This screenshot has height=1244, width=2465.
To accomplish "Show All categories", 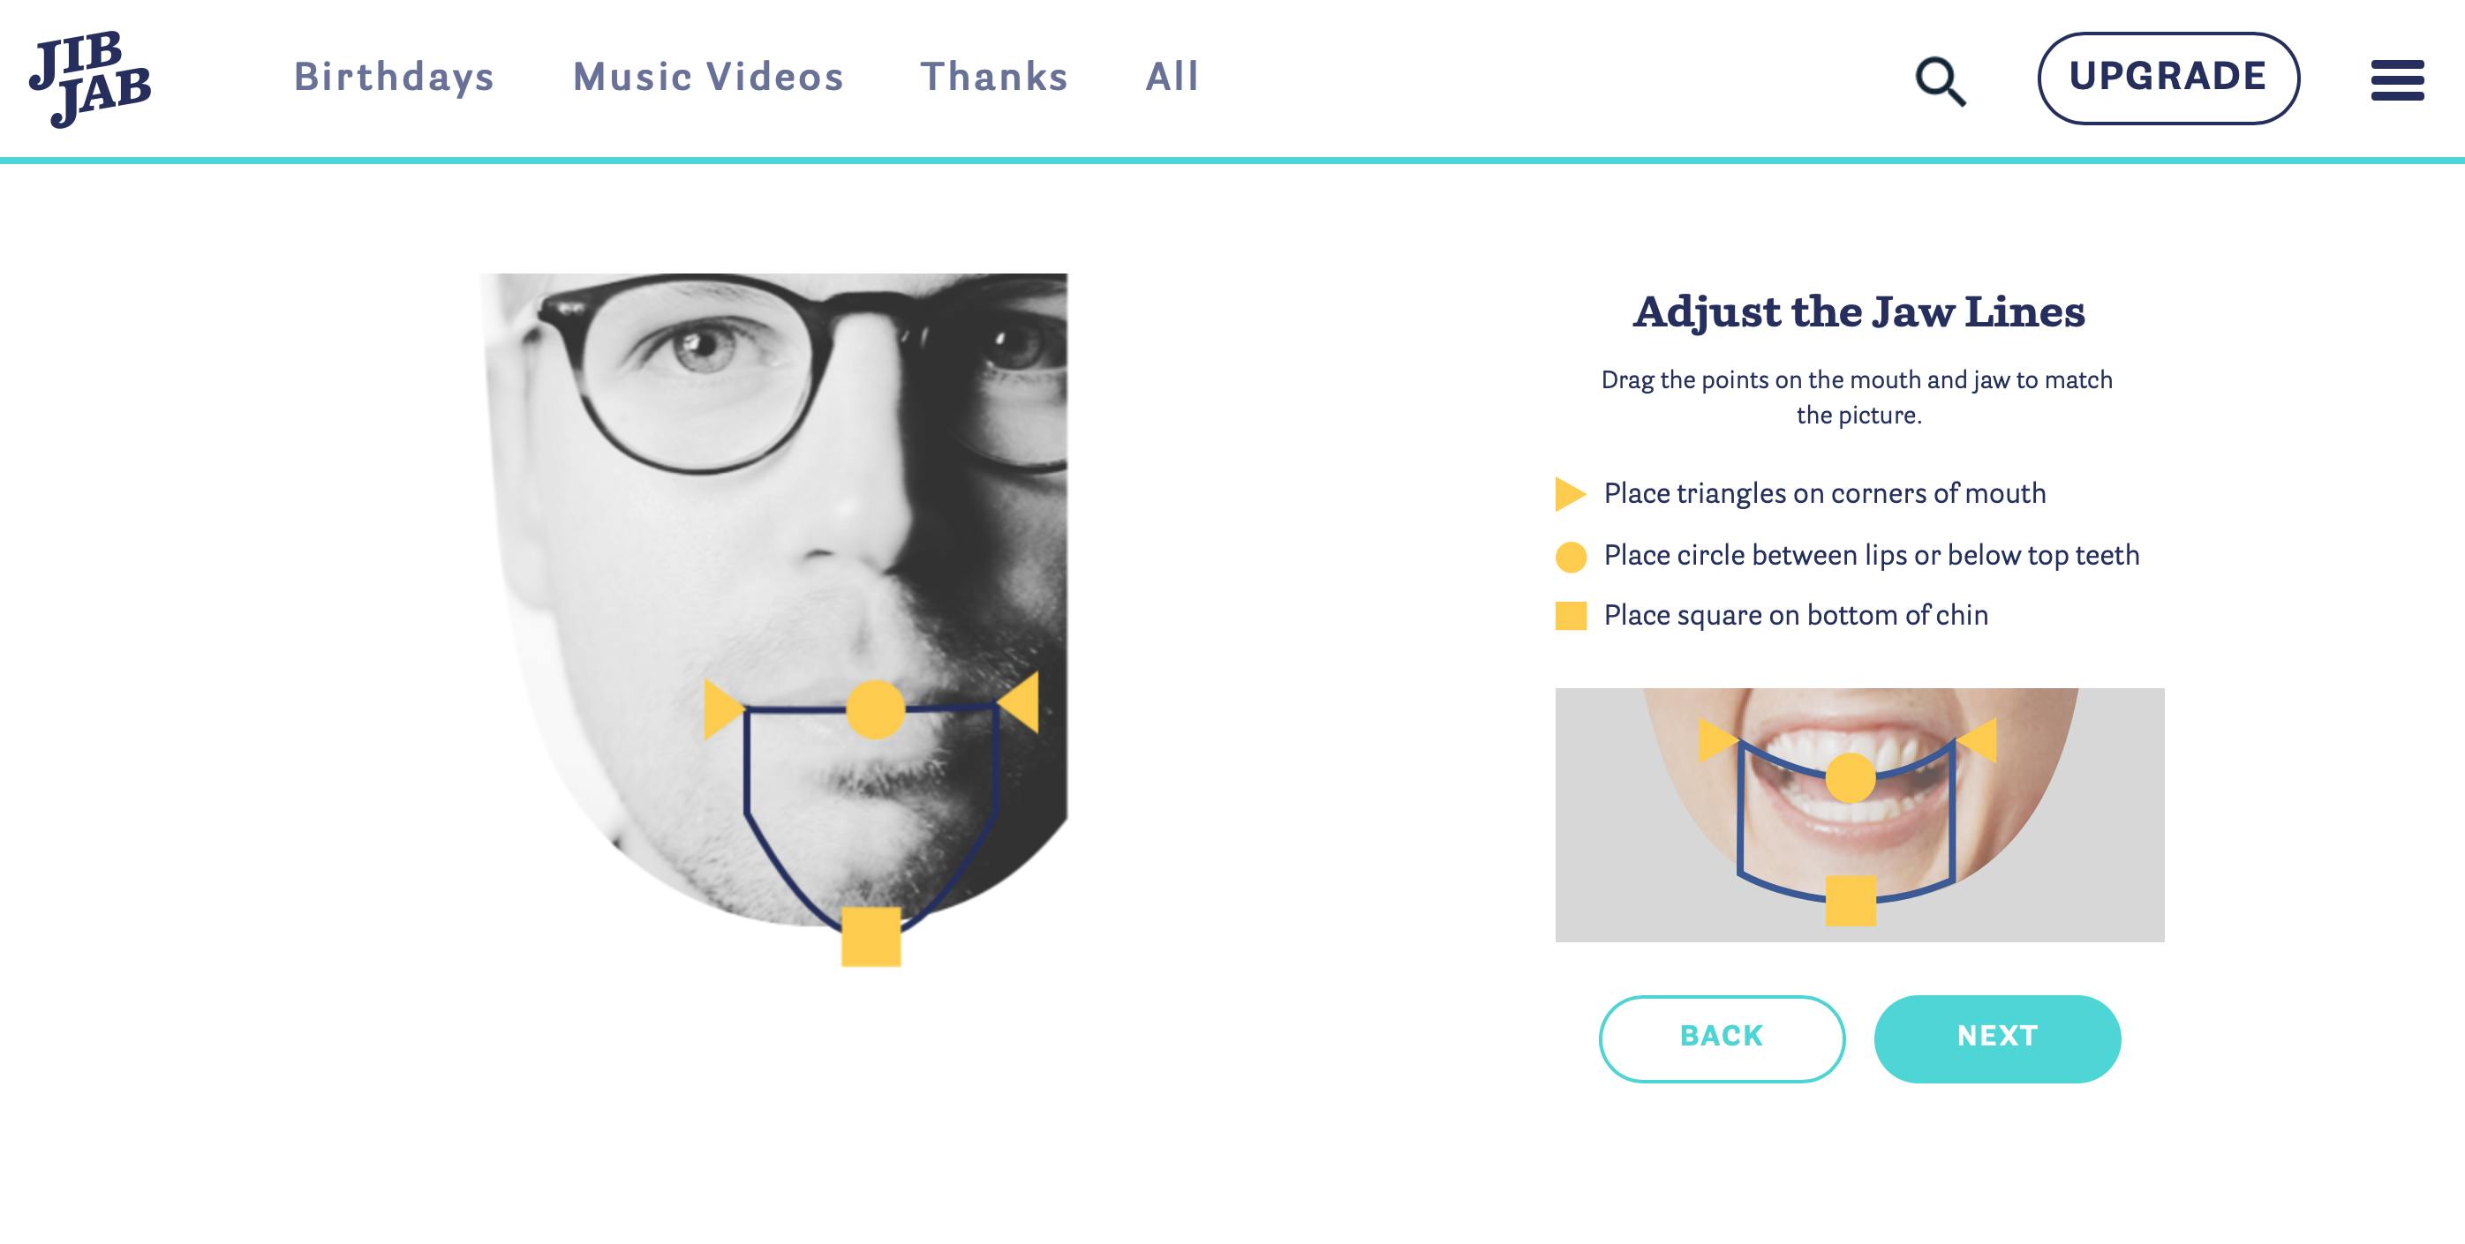I will click(x=1172, y=78).
